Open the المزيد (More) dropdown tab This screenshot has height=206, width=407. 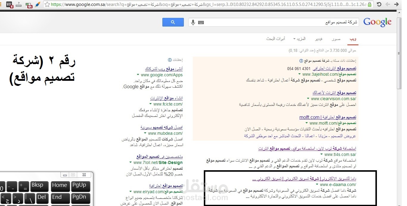[299, 39]
